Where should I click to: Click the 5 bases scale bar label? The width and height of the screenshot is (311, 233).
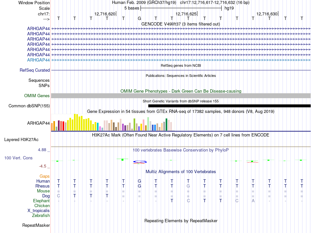coord(132,8)
